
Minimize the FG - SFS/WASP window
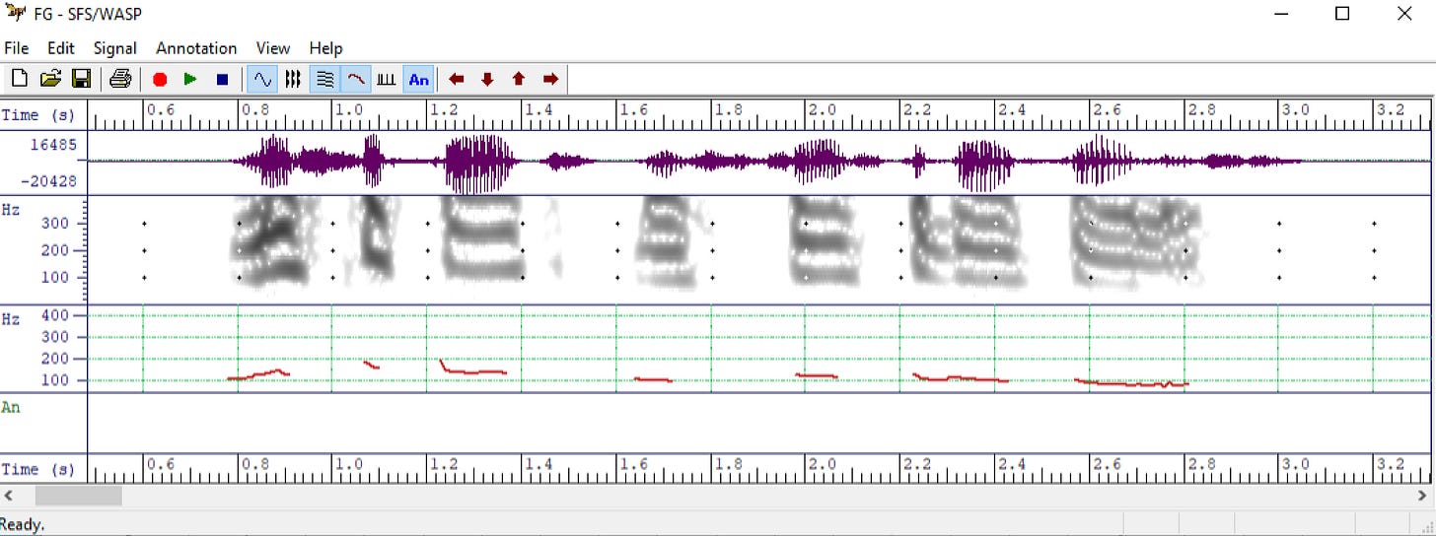click(1280, 14)
